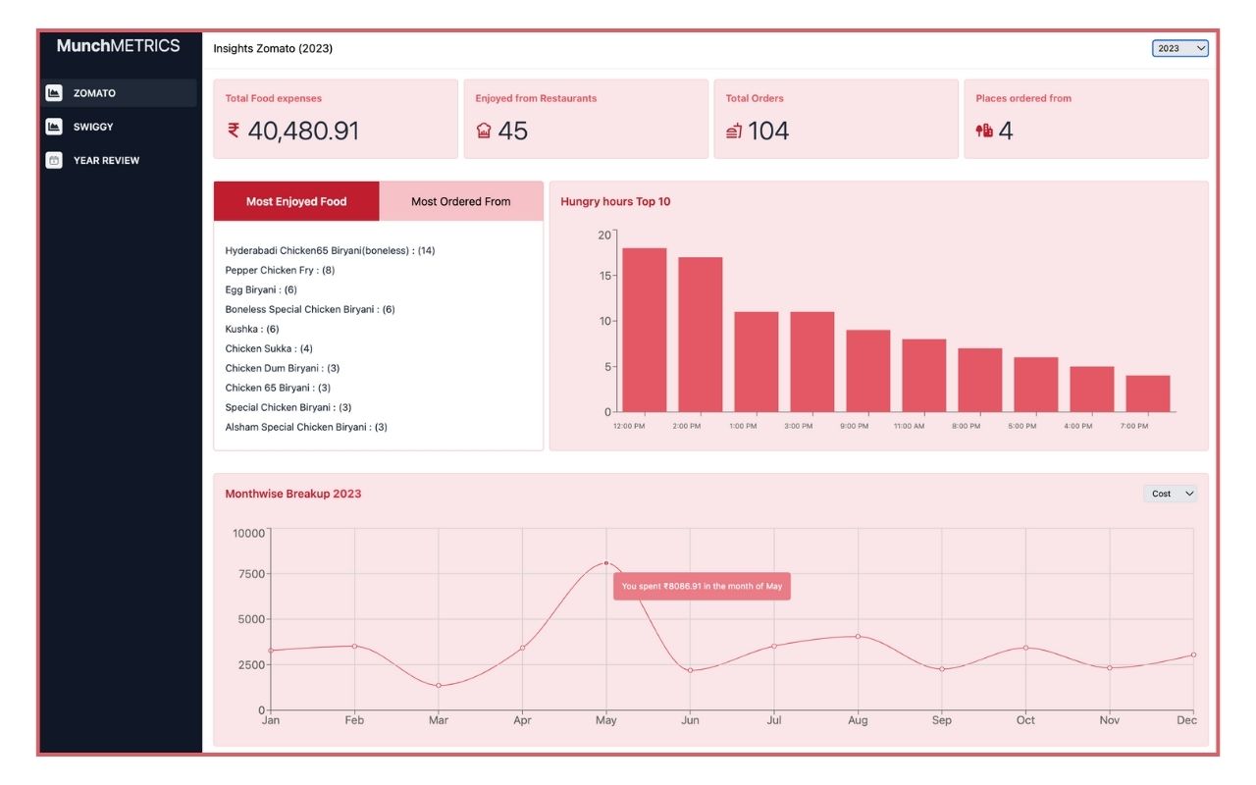Click the 12:00 PM bar in Hungry hours
Viewport: 1256px width, 785px height.
tap(645, 330)
